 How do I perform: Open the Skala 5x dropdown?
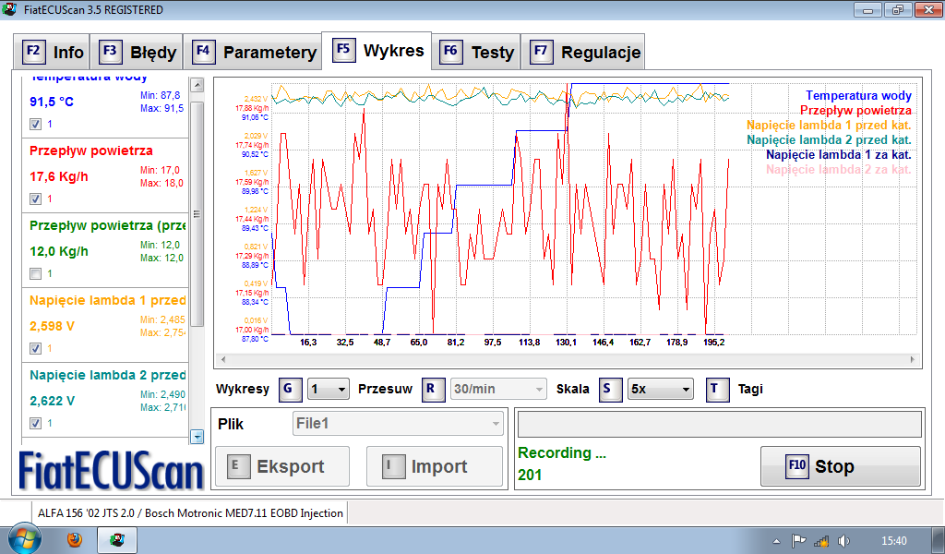tap(661, 390)
